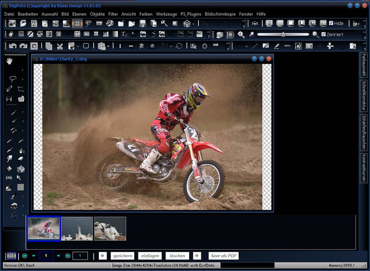Click the speichern button
Screen dimensions: 370x271
pyautogui.click(x=123, y=256)
